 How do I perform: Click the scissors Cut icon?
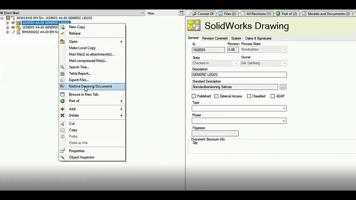pyautogui.click(x=63, y=123)
